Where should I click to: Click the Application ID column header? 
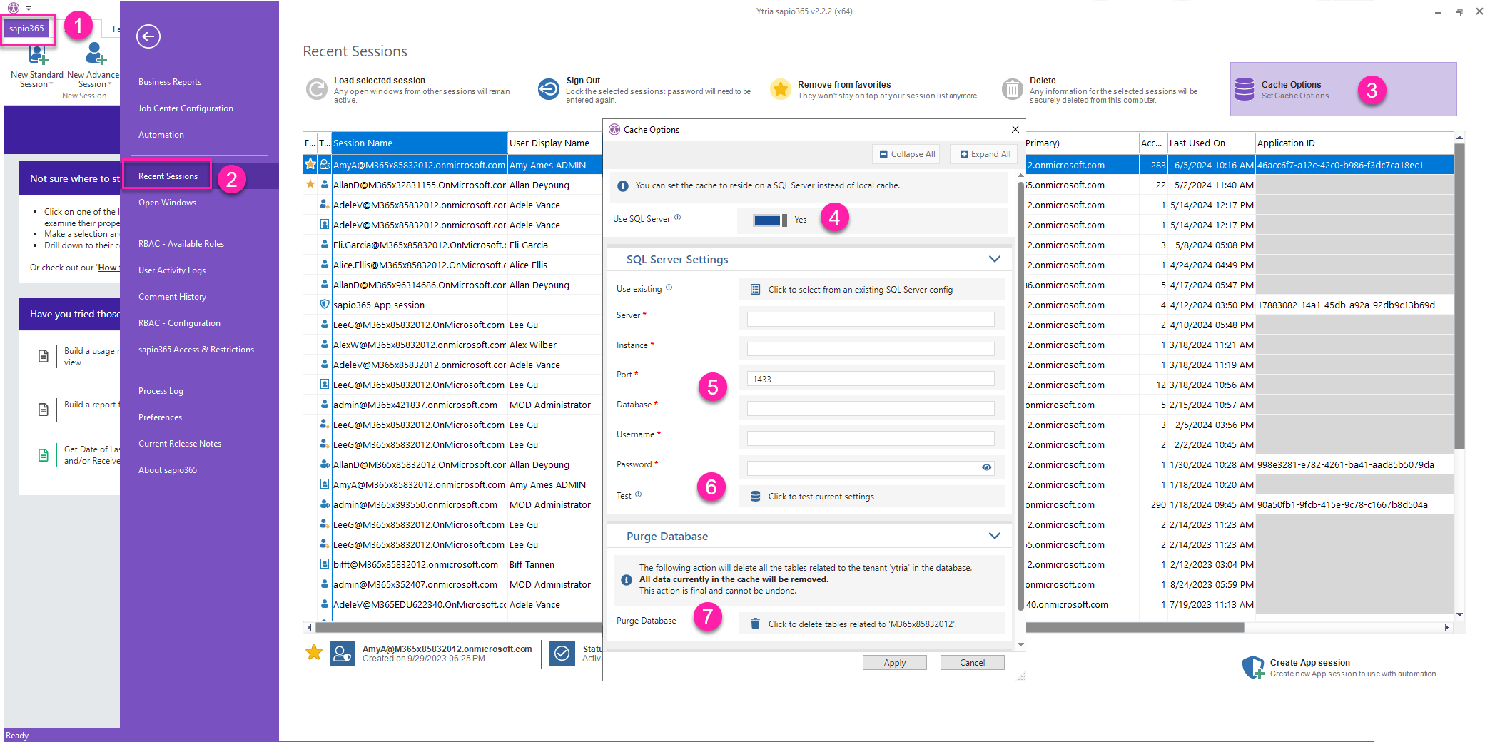pyautogui.click(x=1354, y=143)
